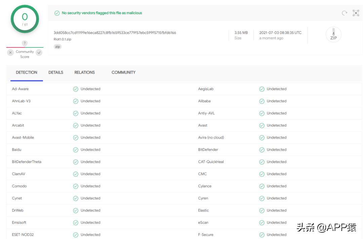Switch to the DETAILS tab
Screen dimensions: 363x239
click(x=56, y=72)
